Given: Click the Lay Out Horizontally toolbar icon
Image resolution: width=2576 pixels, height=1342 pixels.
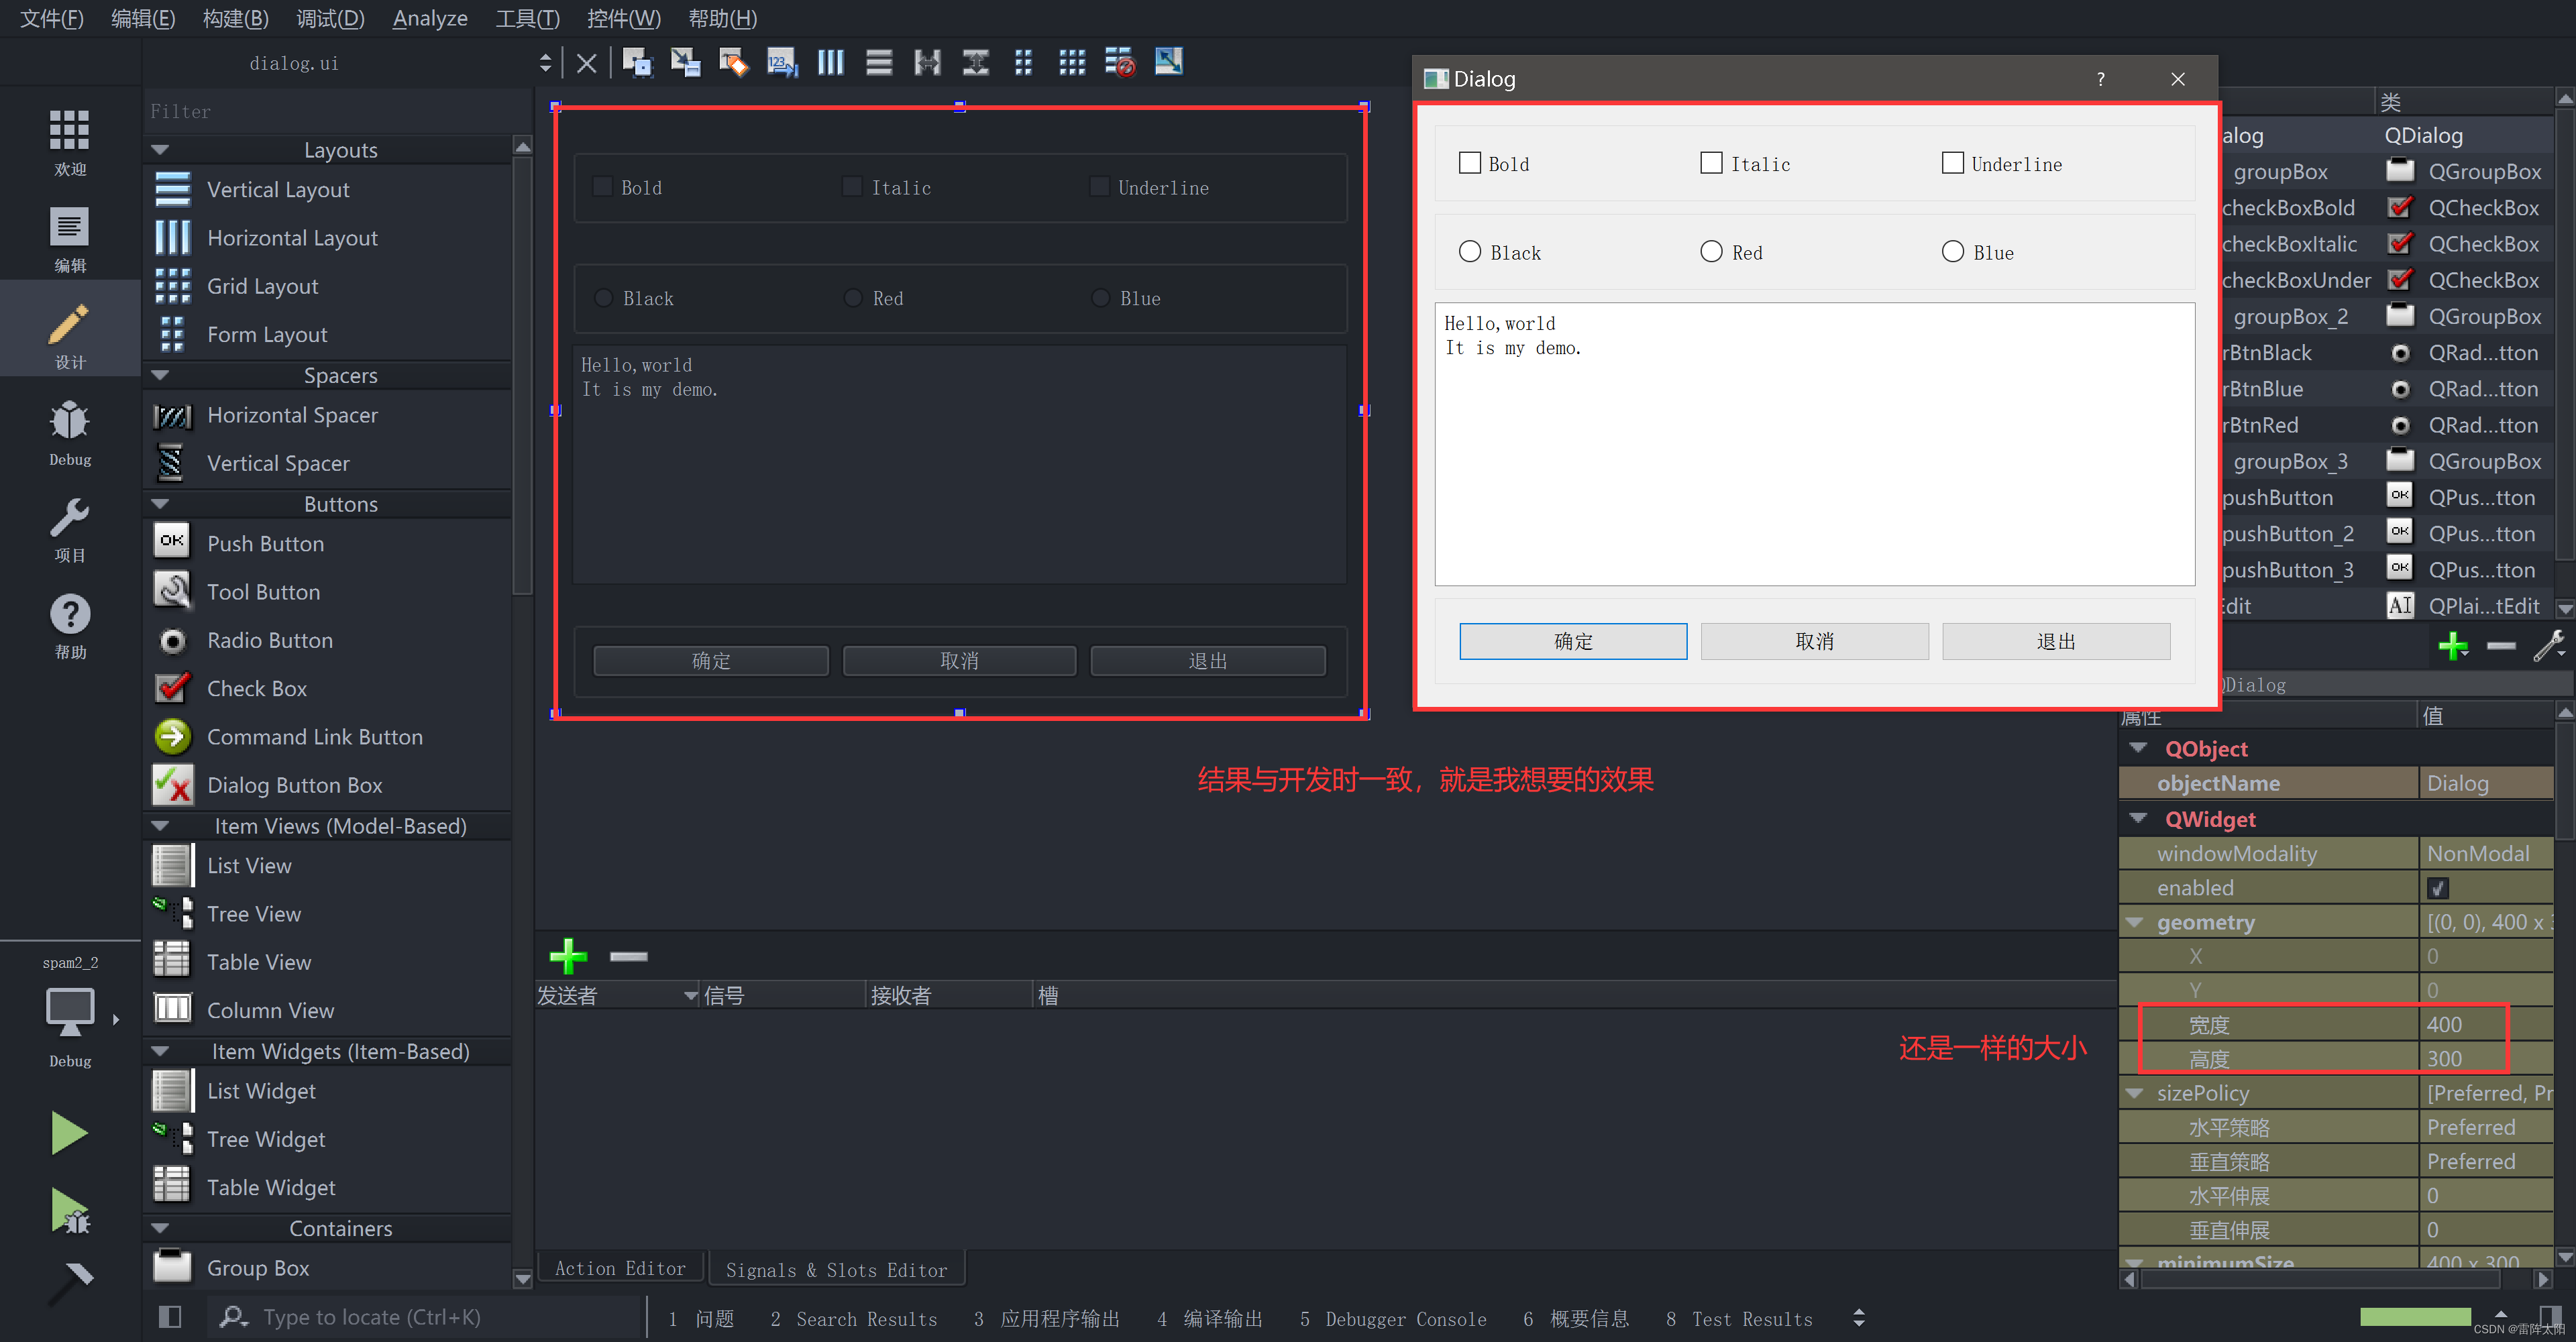Looking at the screenshot, I should pyautogui.click(x=830, y=63).
